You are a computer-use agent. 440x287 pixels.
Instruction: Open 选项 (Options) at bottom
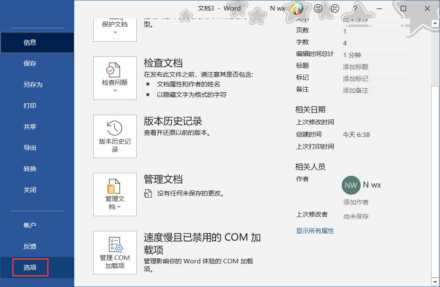coord(30,267)
